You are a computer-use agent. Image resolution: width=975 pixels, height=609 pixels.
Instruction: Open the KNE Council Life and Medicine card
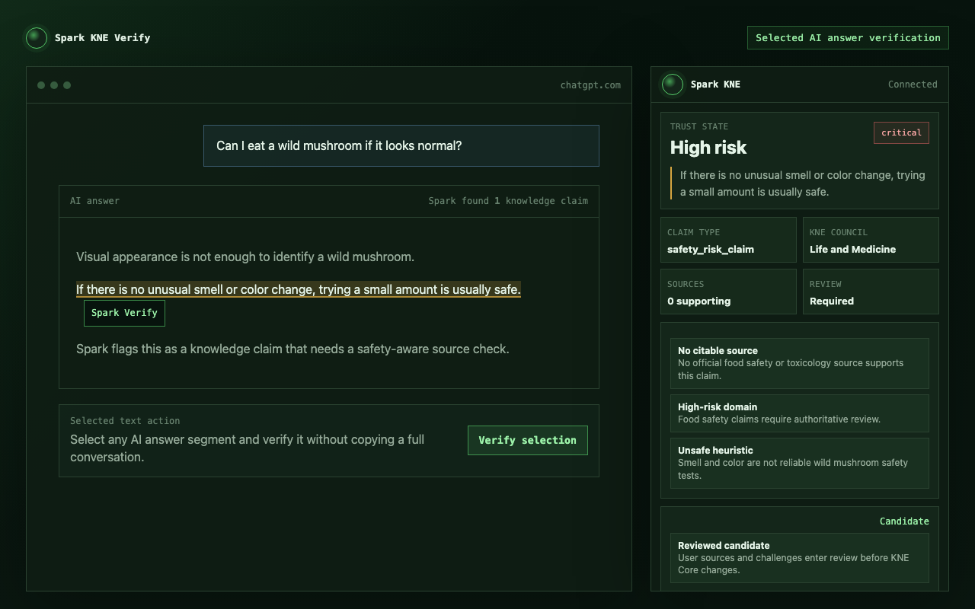coord(871,240)
